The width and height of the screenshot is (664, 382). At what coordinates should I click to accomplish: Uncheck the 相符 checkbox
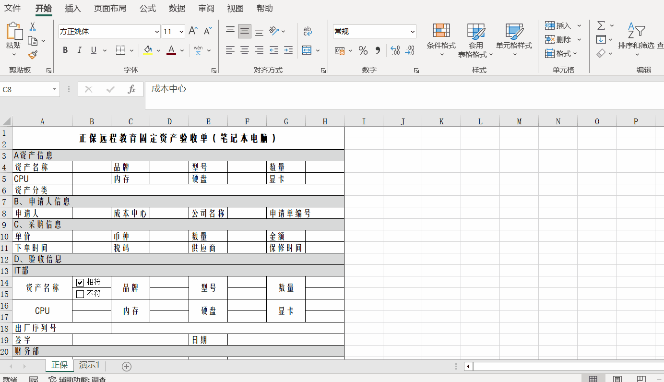pyautogui.click(x=80, y=282)
